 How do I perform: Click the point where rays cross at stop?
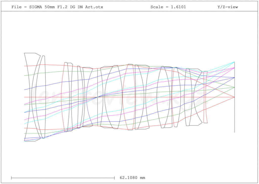pyautogui.click(x=98, y=97)
